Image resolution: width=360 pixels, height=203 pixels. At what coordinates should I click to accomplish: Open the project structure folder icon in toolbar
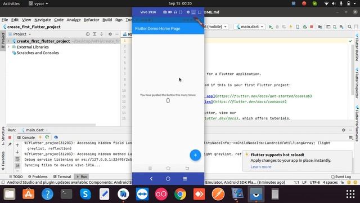320,27
